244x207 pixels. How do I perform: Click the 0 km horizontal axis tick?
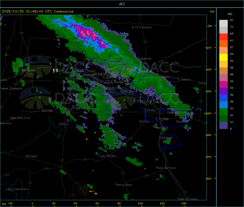(x=32, y=203)
